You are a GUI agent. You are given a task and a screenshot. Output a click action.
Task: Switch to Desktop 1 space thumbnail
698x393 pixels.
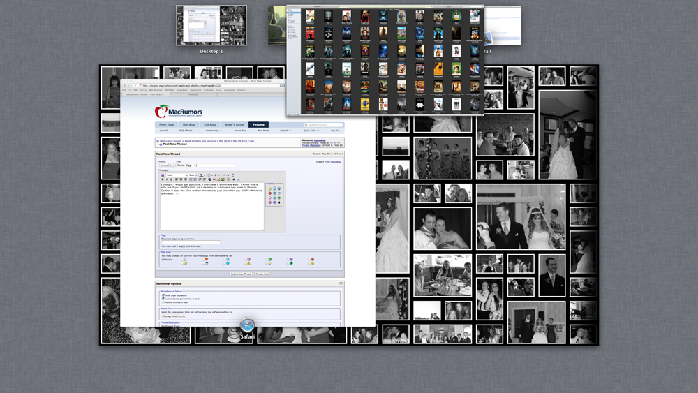(x=211, y=26)
